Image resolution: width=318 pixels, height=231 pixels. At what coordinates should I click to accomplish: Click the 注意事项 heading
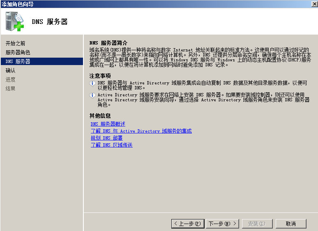pos(100,76)
